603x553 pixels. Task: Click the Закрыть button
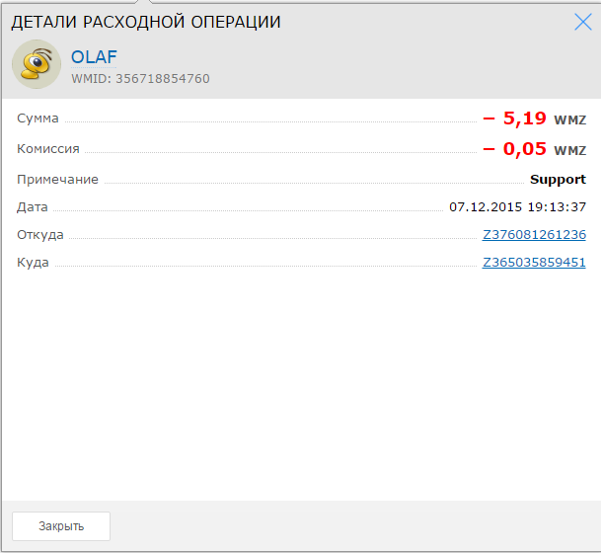click(61, 526)
